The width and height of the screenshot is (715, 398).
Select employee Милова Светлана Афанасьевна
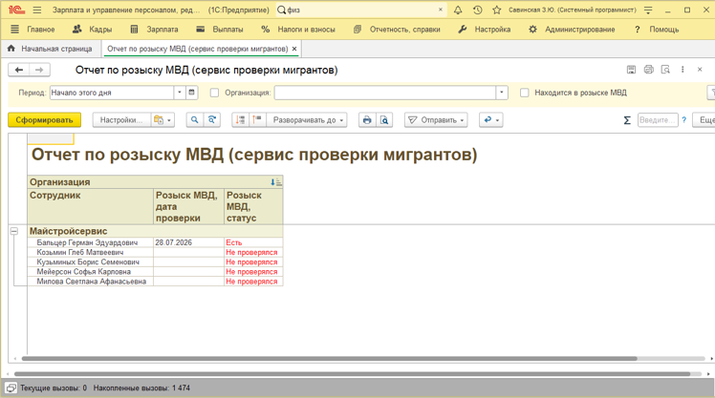[x=92, y=282]
